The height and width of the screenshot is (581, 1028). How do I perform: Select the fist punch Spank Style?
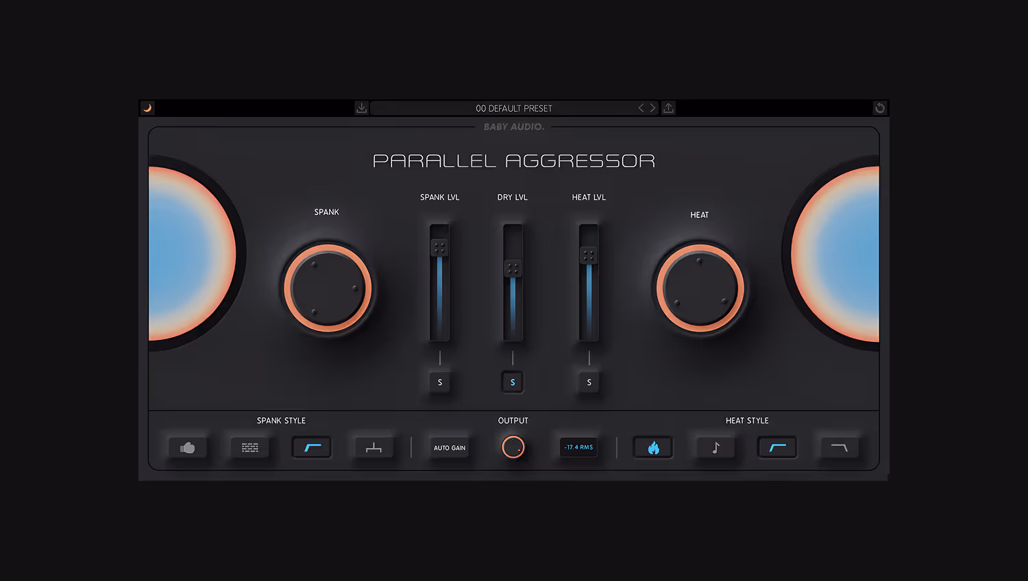(188, 448)
